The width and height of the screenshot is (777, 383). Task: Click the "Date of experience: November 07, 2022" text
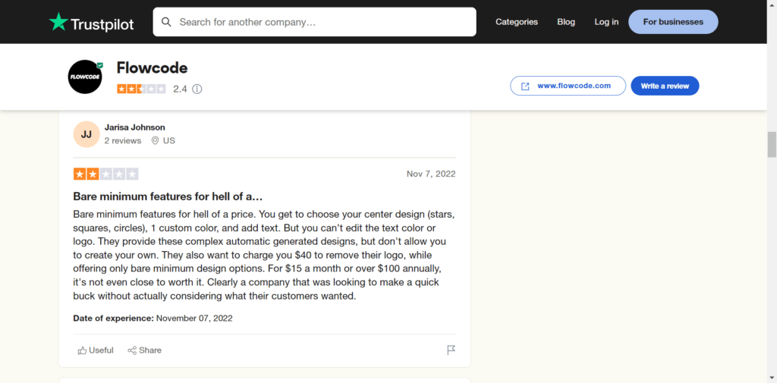click(153, 318)
